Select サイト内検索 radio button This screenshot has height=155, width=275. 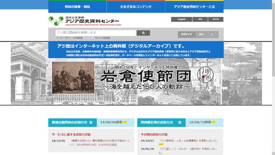(x=92, y=37)
